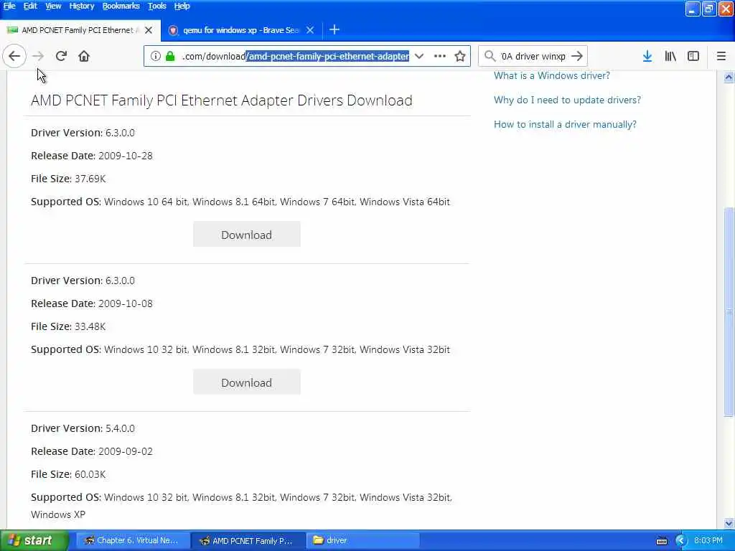
Task: Open the Windows Start menu
Action: (x=34, y=540)
